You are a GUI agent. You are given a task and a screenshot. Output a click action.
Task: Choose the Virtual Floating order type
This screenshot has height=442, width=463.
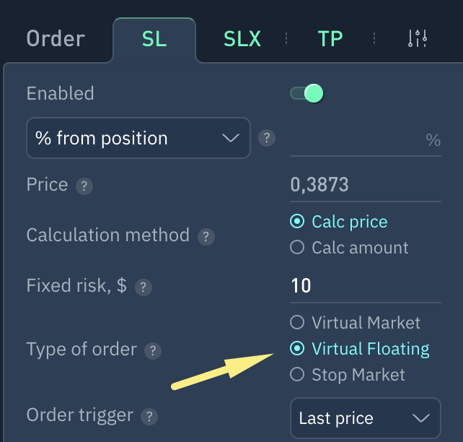pyautogui.click(x=296, y=349)
